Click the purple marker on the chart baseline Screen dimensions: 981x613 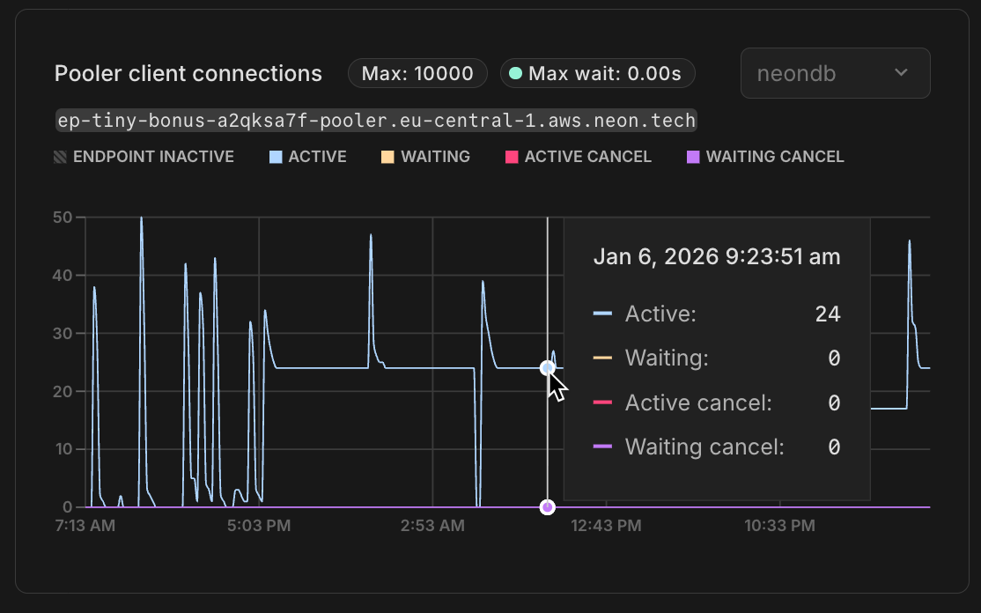(547, 506)
